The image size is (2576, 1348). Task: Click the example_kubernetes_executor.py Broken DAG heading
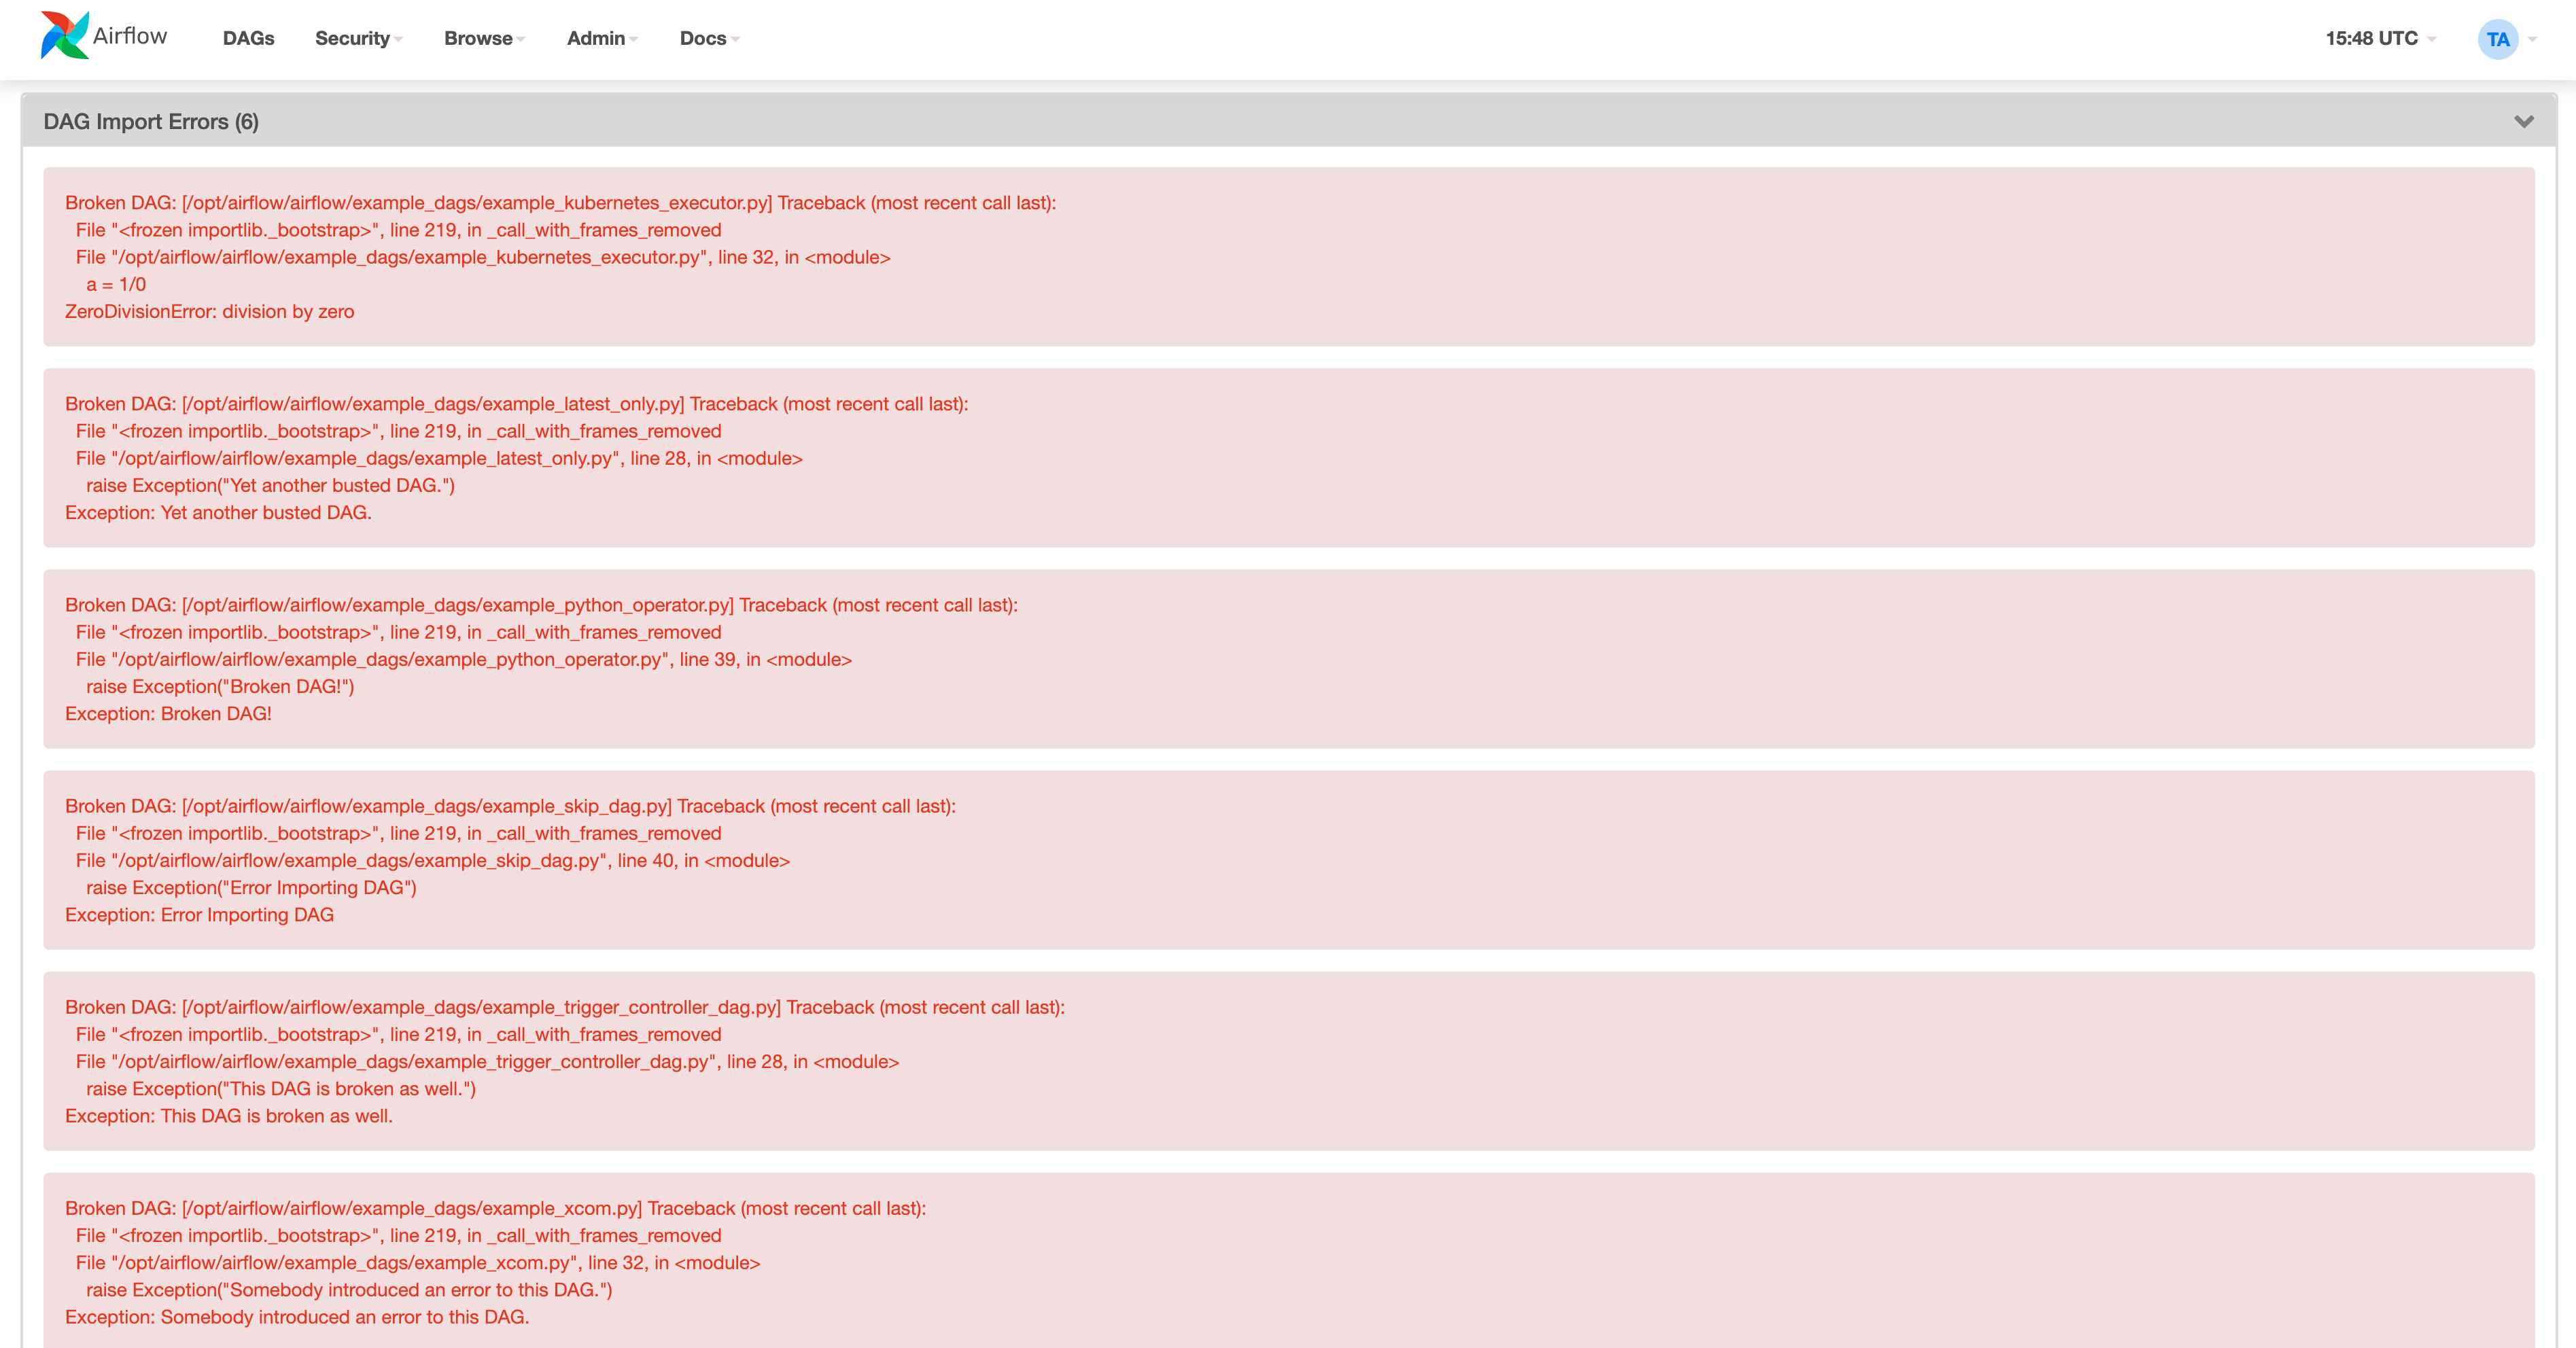coord(560,203)
